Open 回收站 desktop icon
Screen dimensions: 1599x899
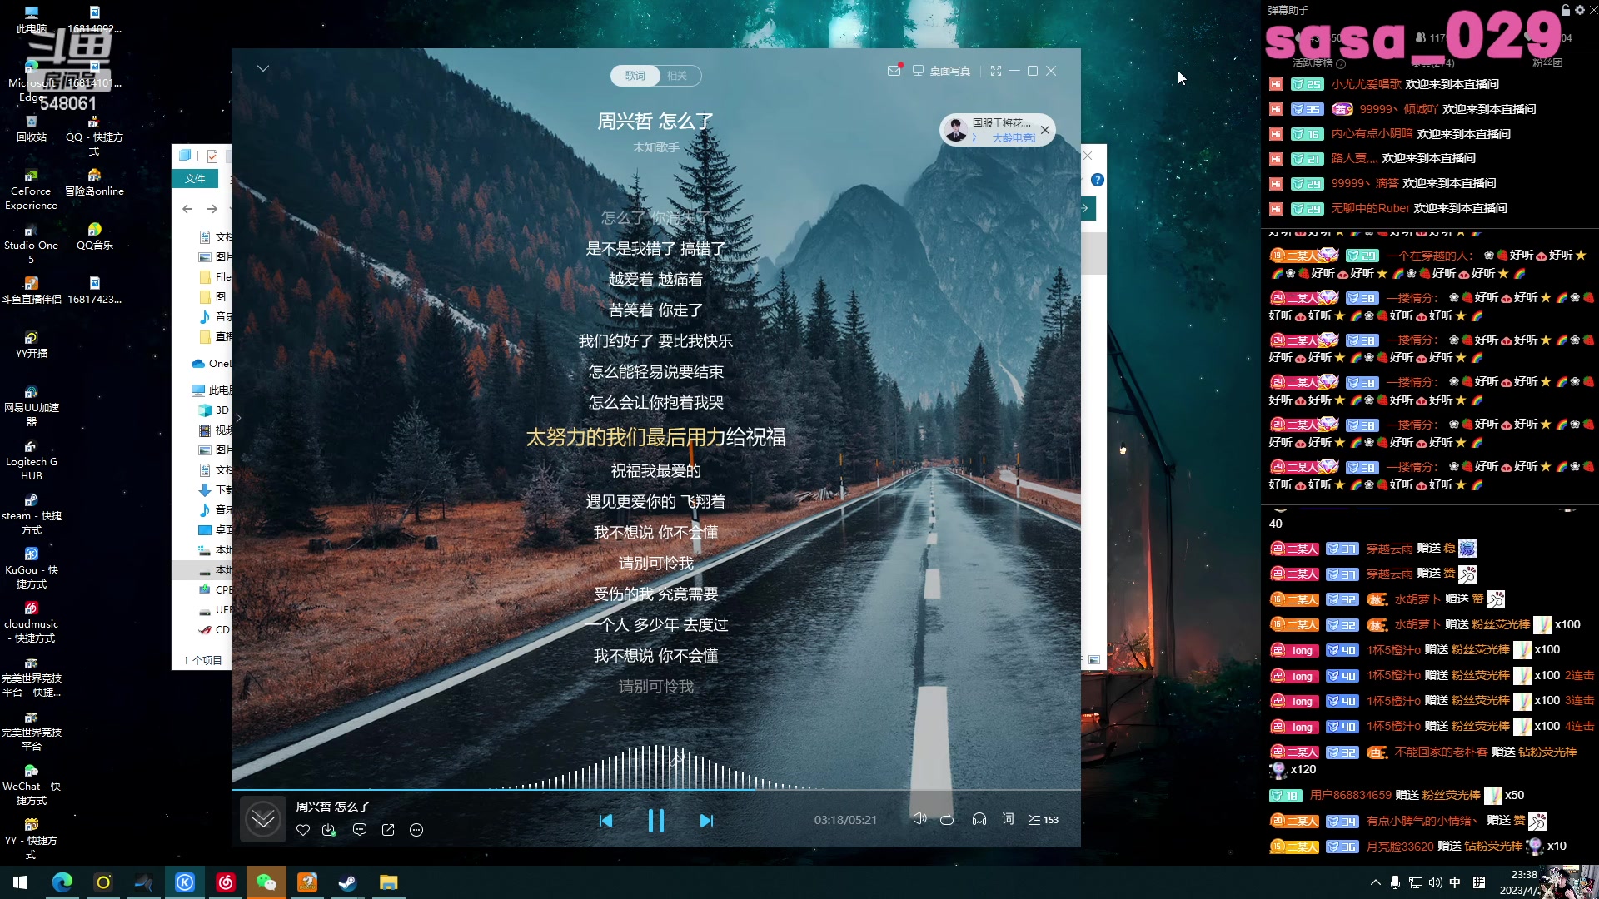pyautogui.click(x=32, y=129)
